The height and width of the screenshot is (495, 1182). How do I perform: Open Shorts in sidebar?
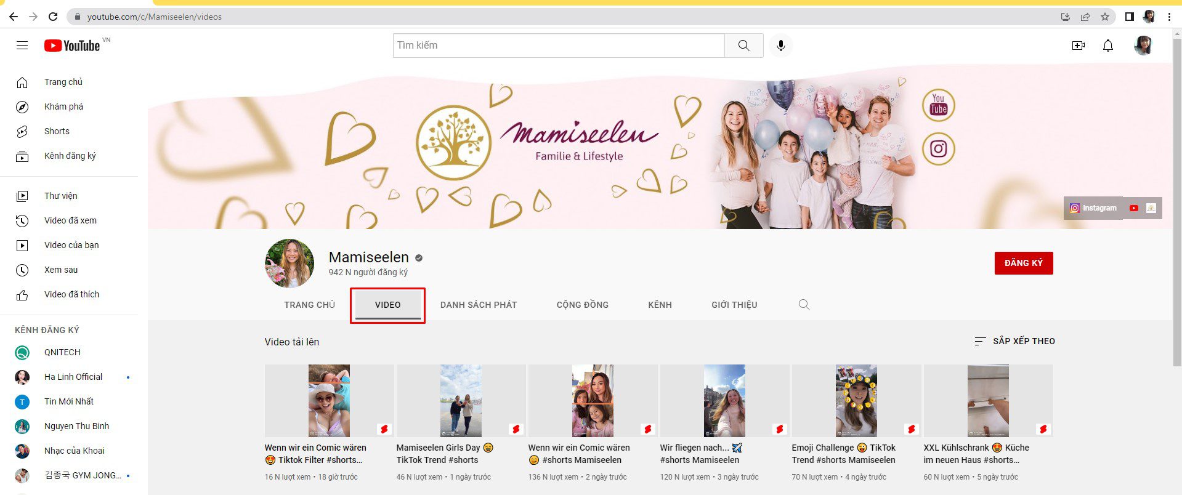click(69, 131)
